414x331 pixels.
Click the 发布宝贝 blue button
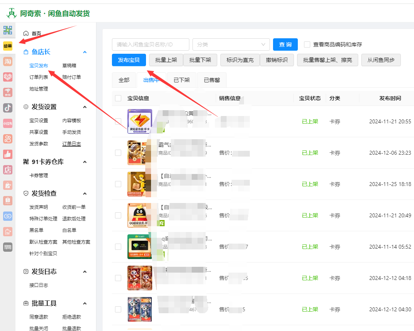pos(129,60)
